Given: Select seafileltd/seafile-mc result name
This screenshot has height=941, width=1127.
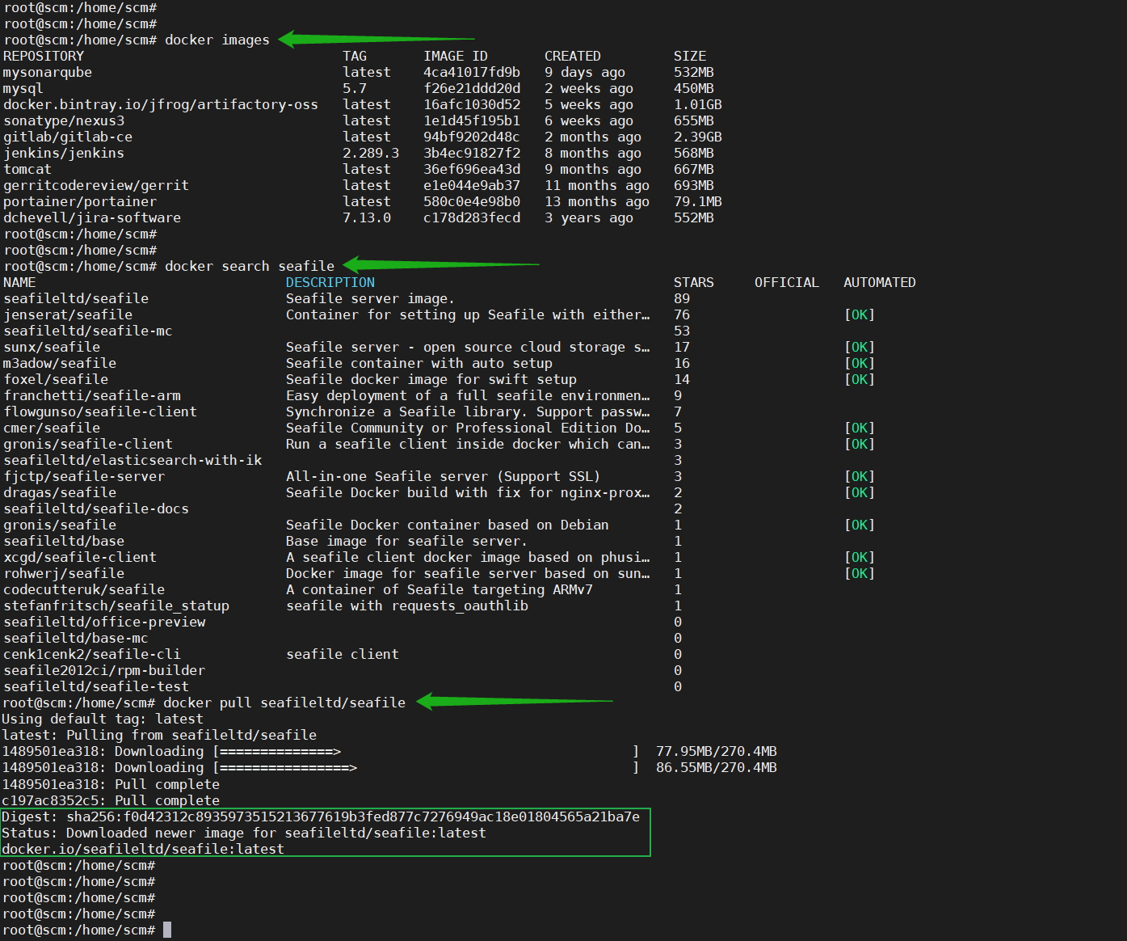Looking at the screenshot, I should coord(88,331).
